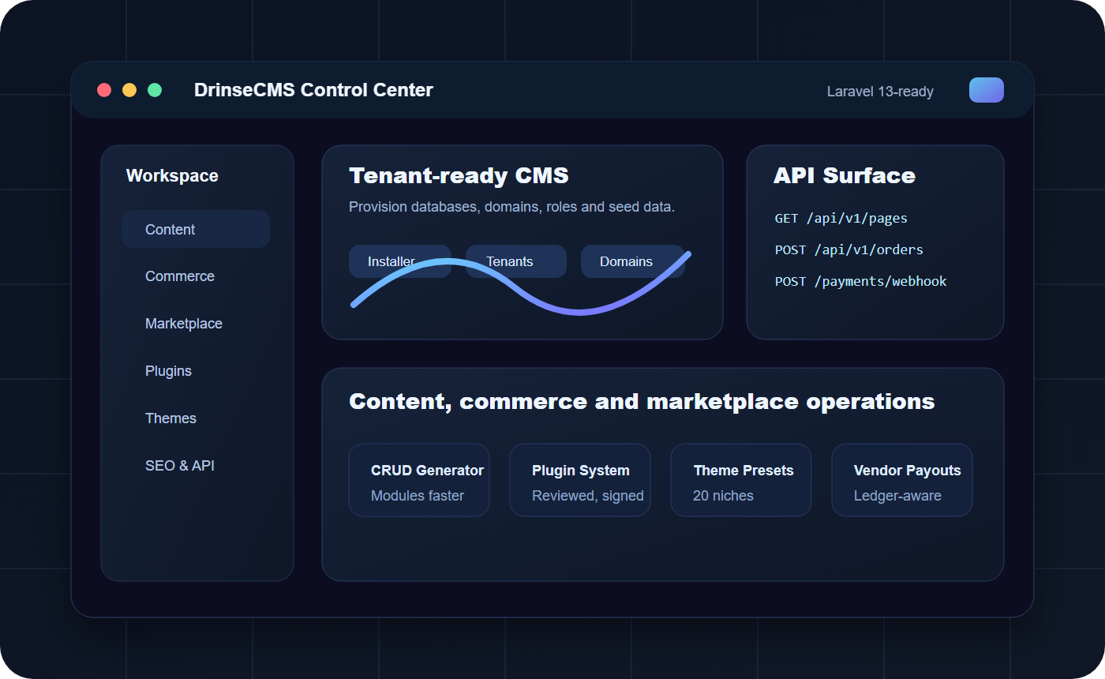Click the POST /api/v1/orders endpoint
The image size is (1105, 679).
[849, 249]
